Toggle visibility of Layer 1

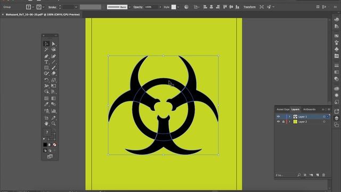click(x=278, y=117)
